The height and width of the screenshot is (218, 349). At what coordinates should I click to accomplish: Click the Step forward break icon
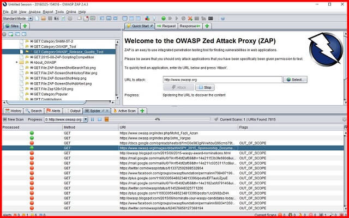click(170, 19)
